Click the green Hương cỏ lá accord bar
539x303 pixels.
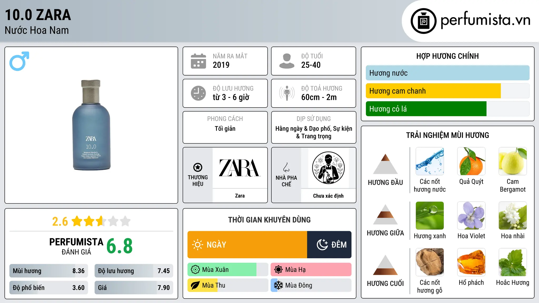tap(426, 109)
